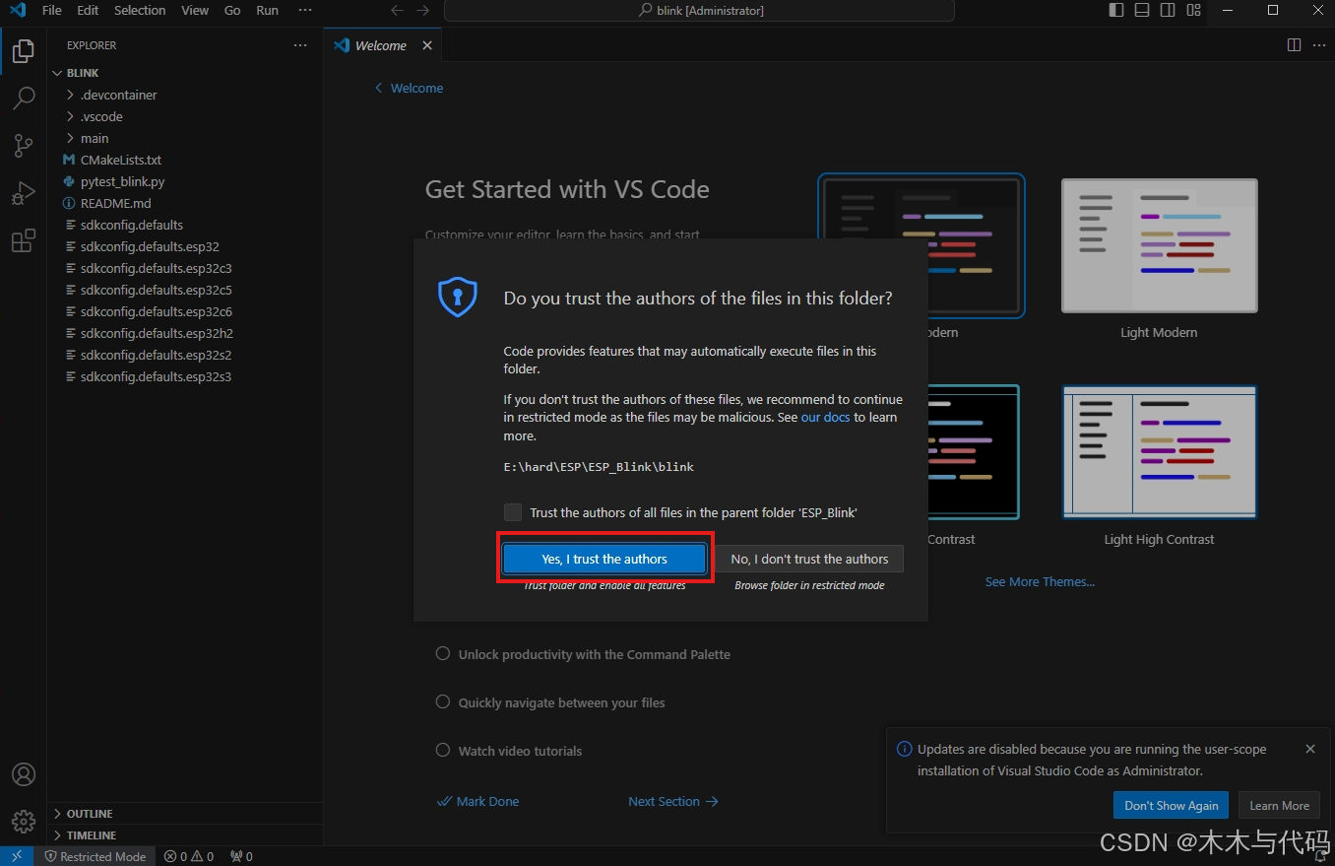Viewport: 1335px width, 866px height.
Task: Open README.md file
Action: click(x=185, y=203)
